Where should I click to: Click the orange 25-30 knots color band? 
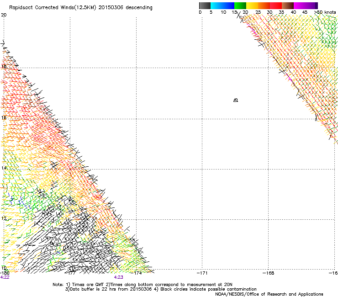tap(264, 5)
